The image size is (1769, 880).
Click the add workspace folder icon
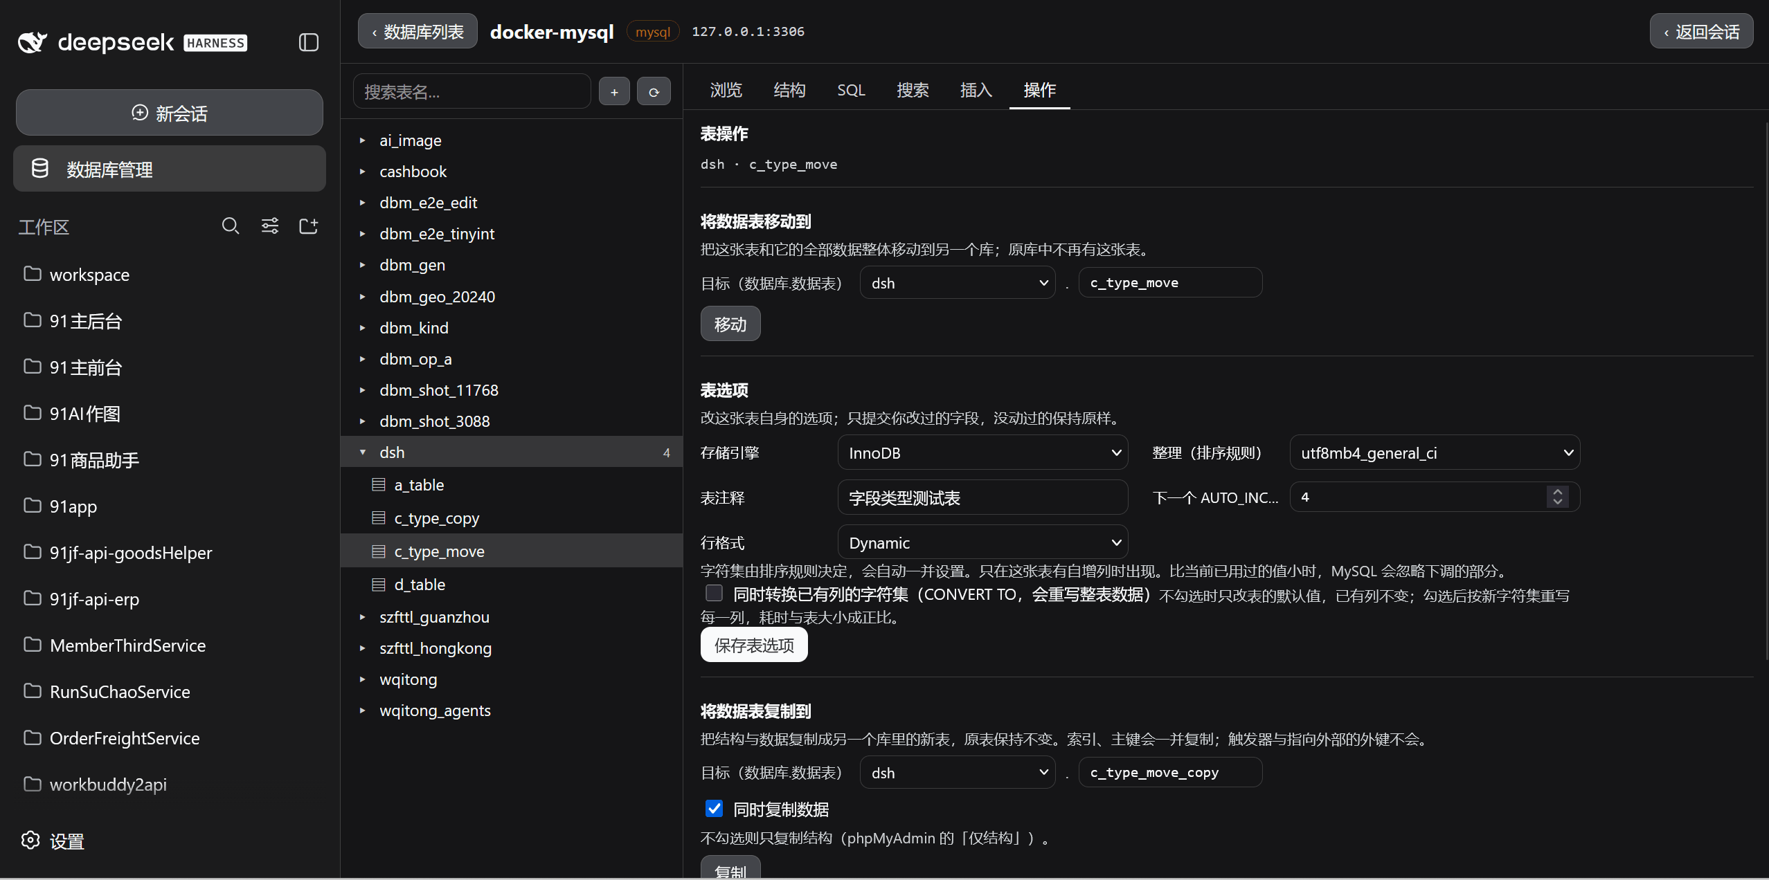click(309, 226)
